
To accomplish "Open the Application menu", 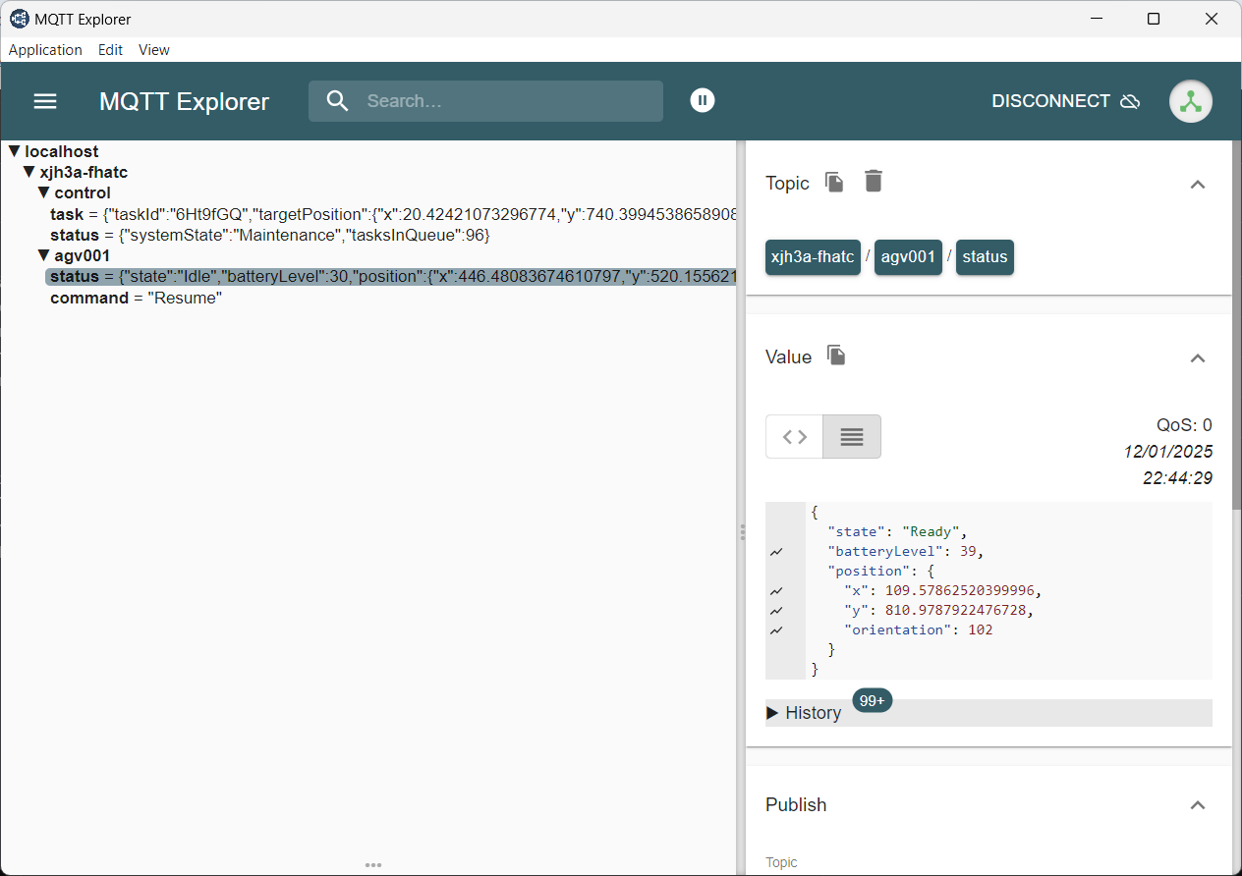I will [x=45, y=50].
